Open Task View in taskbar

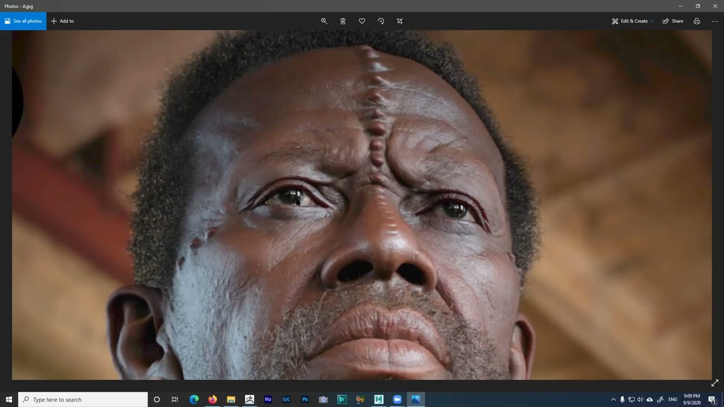click(x=175, y=400)
